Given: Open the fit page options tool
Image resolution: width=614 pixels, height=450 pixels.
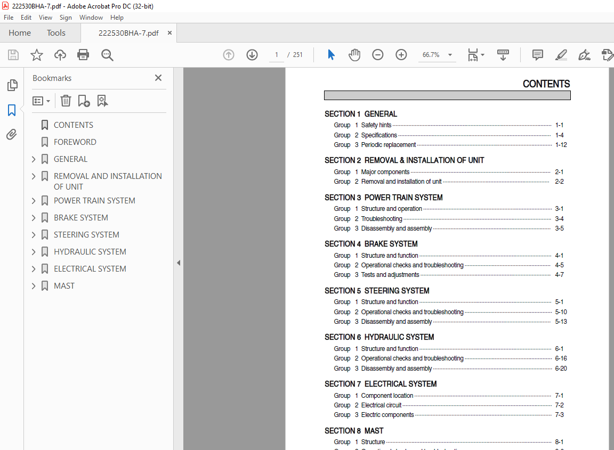Looking at the screenshot, I should 475,55.
